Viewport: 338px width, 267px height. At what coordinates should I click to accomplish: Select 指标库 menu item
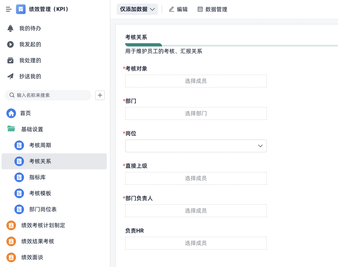tap(37, 177)
